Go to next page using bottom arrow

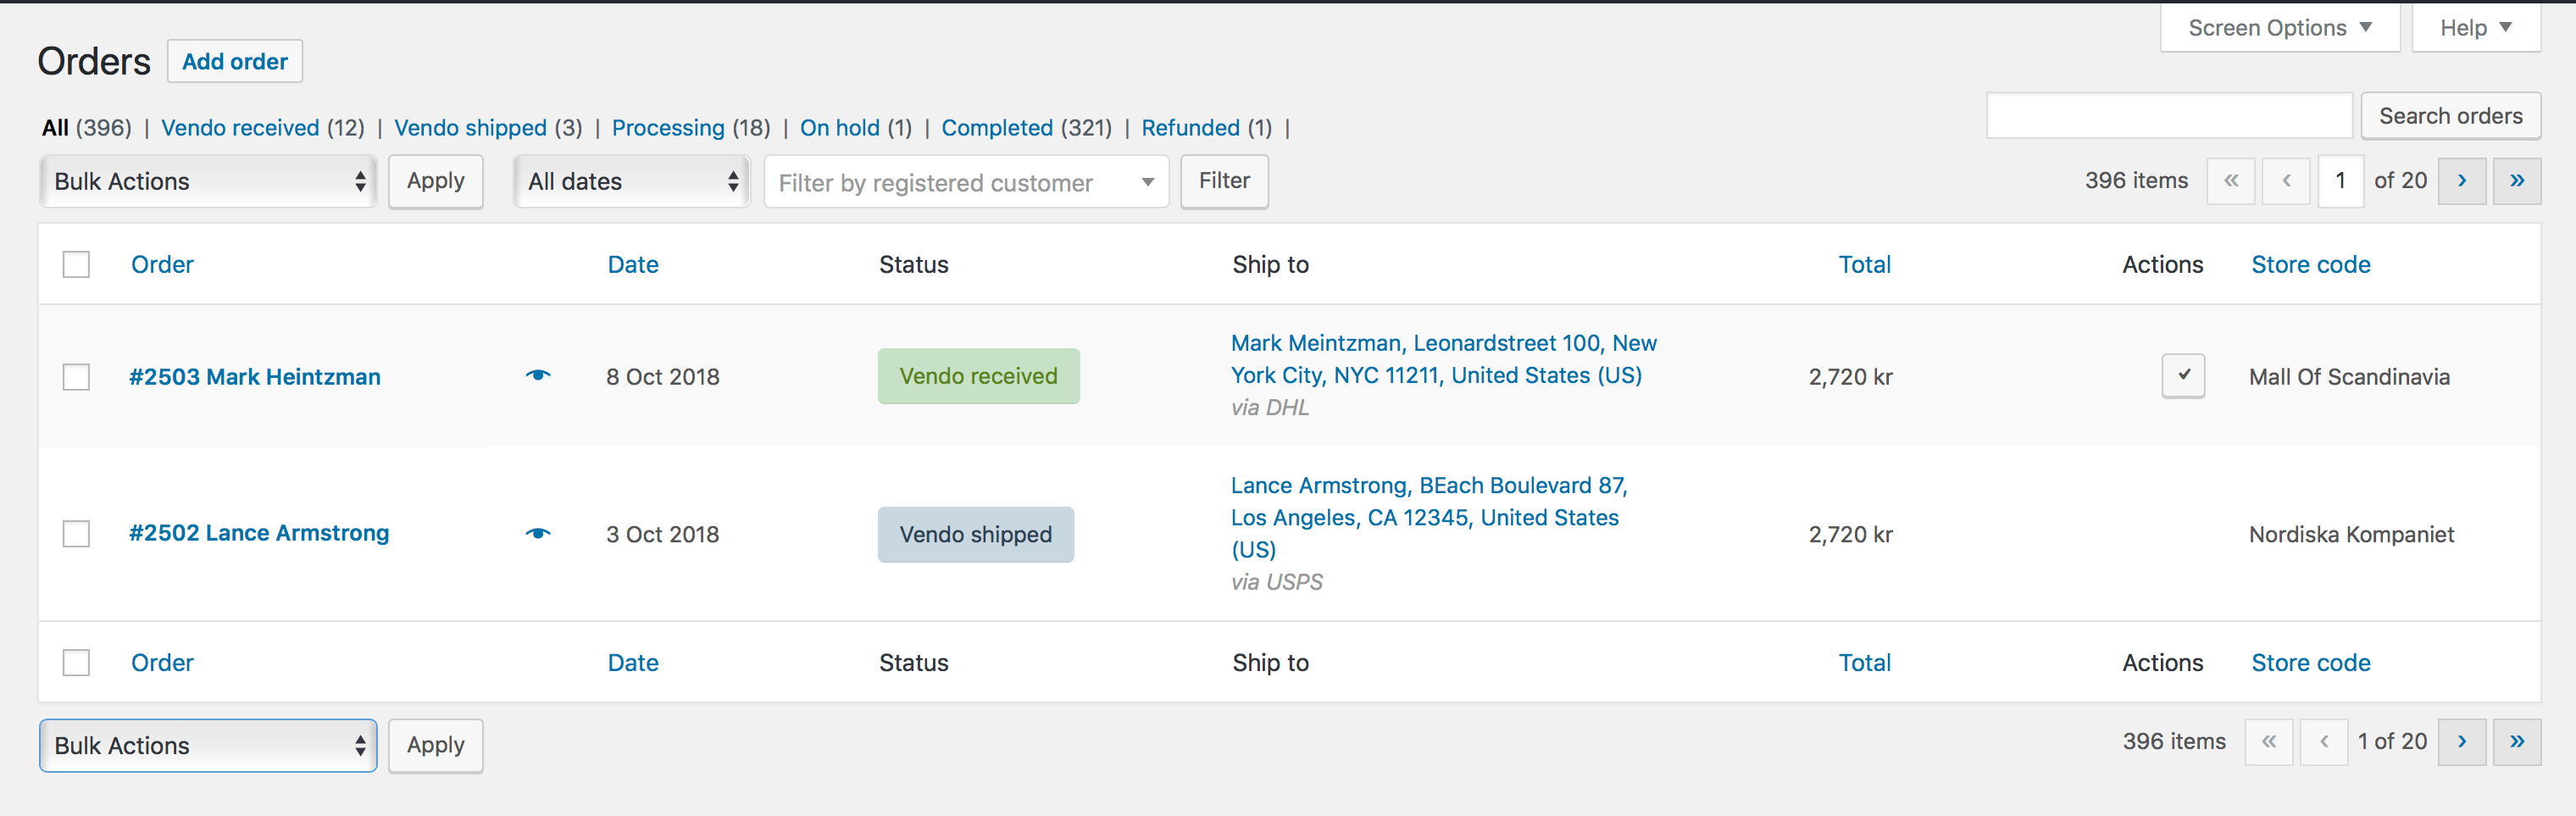2461,742
